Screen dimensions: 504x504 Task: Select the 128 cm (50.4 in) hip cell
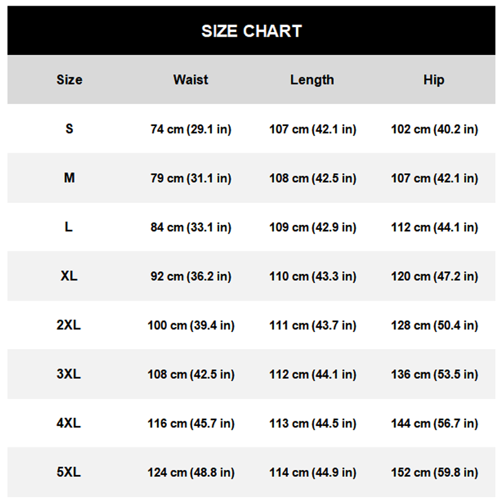click(434, 326)
